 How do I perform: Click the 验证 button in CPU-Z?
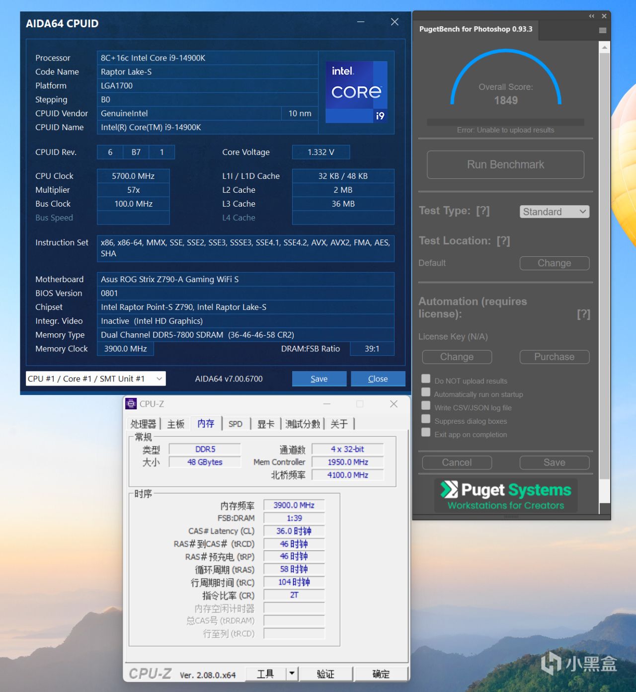click(x=326, y=674)
